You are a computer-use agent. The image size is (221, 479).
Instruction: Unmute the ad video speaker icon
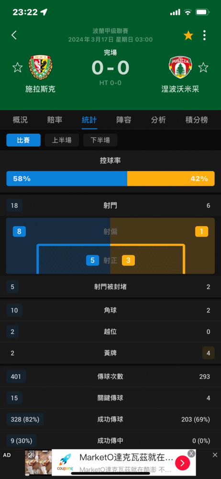pyautogui.click(x=31, y=455)
